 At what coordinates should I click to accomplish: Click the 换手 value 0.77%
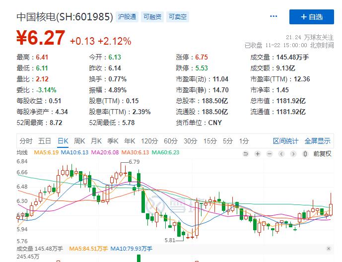(117, 79)
